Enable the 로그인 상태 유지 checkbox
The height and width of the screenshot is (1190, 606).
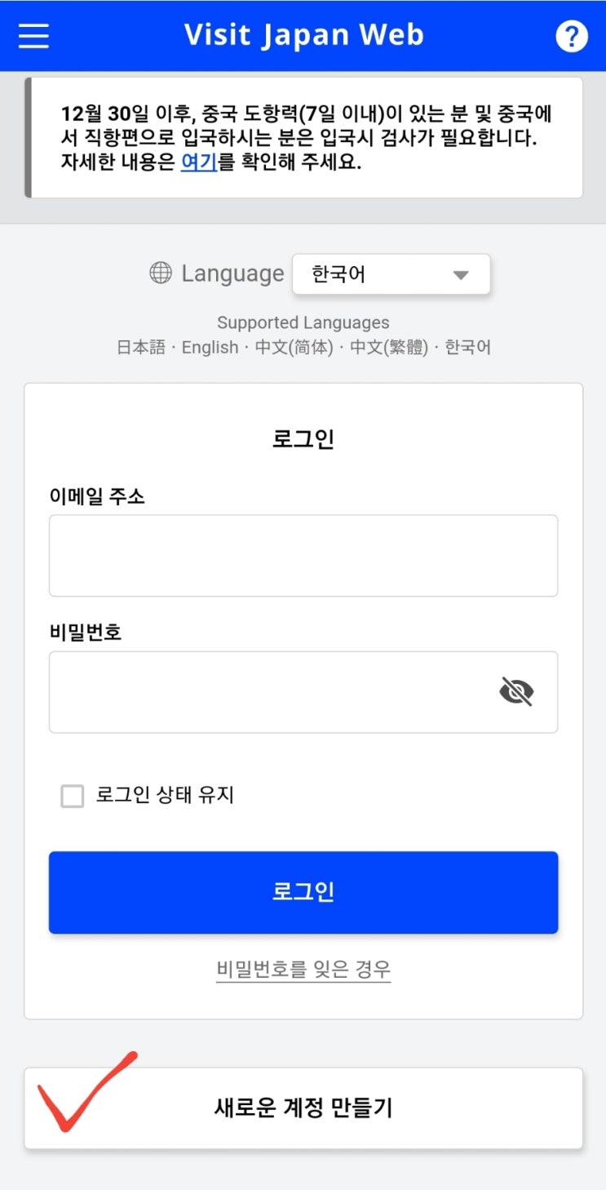(73, 796)
